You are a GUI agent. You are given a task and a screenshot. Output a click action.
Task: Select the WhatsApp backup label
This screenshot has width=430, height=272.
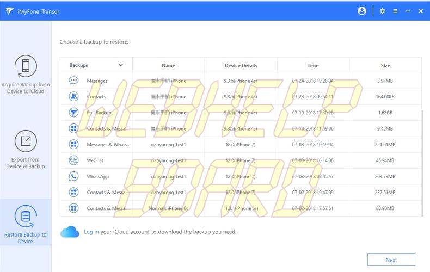click(98, 177)
